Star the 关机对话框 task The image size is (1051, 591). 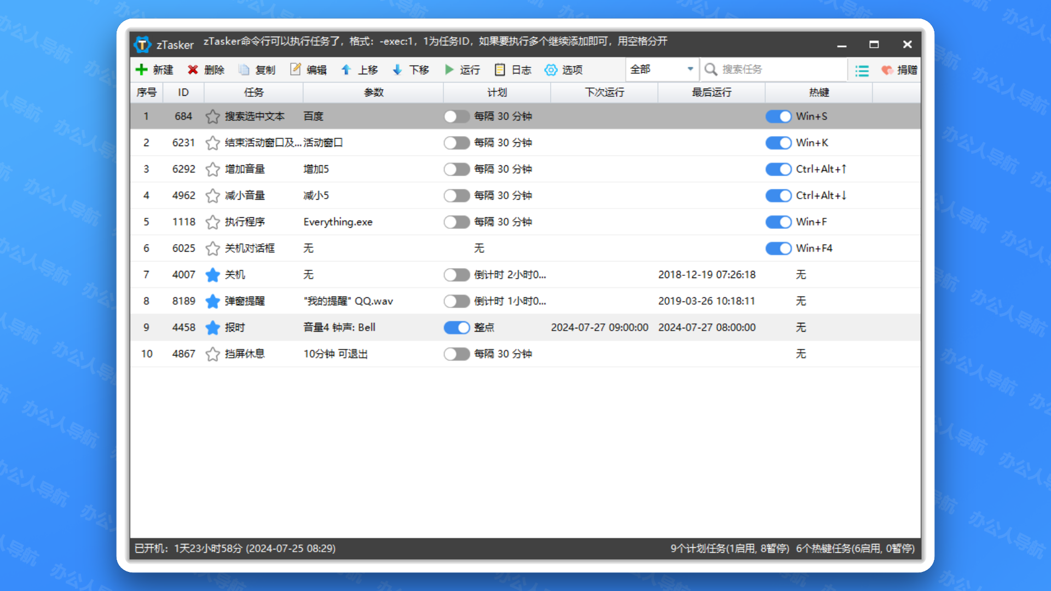pos(212,248)
